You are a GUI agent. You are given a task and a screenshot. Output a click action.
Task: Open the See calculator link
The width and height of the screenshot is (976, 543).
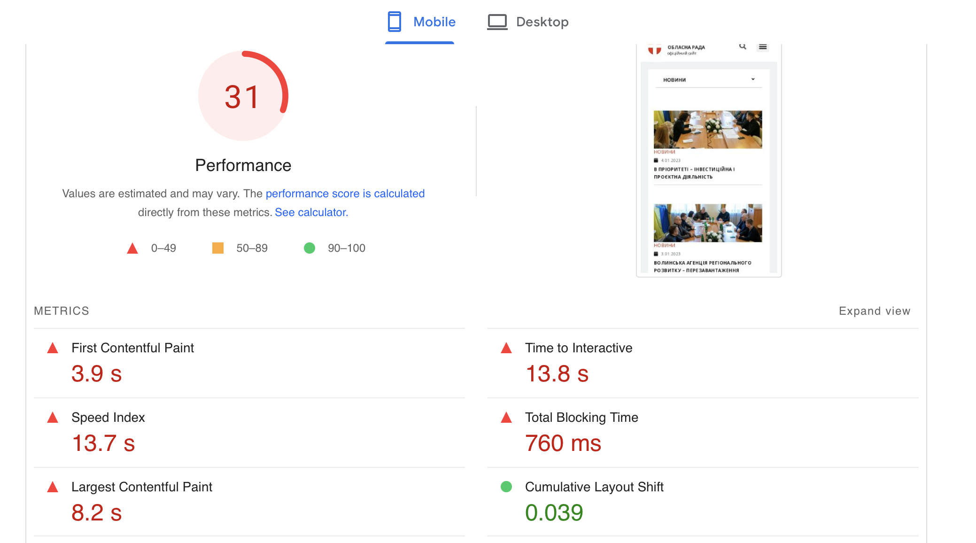click(310, 212)
